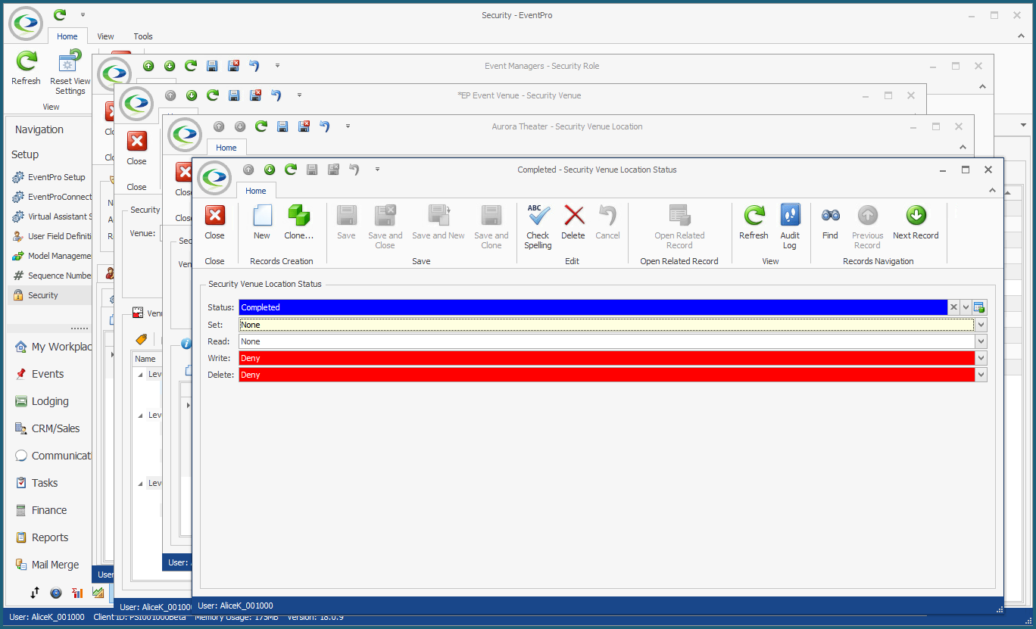Open the Events navigation group
The width and height of the screenshot is (1036, 629).
[x=48, y=374]
